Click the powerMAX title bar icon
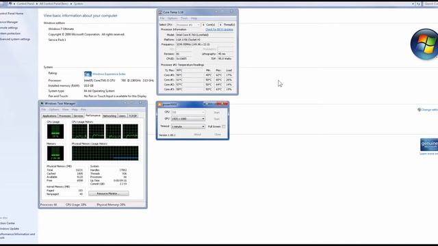 click(x=159, y=105)
